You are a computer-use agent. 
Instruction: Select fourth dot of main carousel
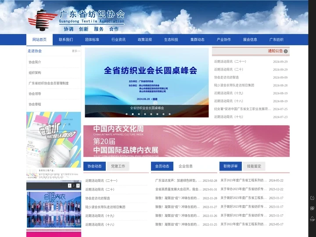click(145, 114)
